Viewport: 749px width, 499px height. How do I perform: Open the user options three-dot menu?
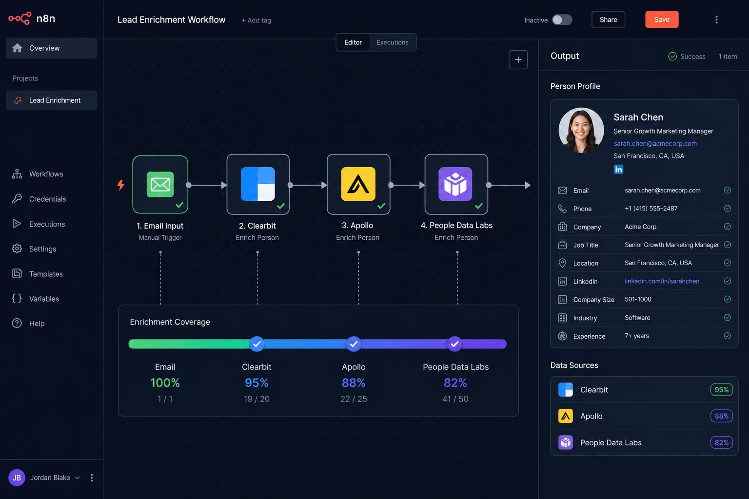click(92, 478)
